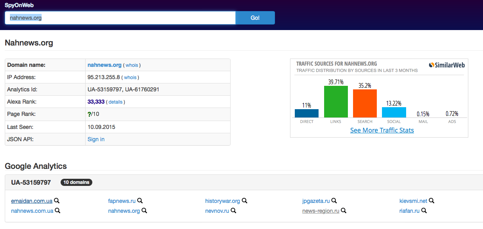Image resolution: width=483 pixels, height=229 pixels.
Task: Click the orange SEARCH bar in chart
Action: pyautogui.click(x=365, y=104)
